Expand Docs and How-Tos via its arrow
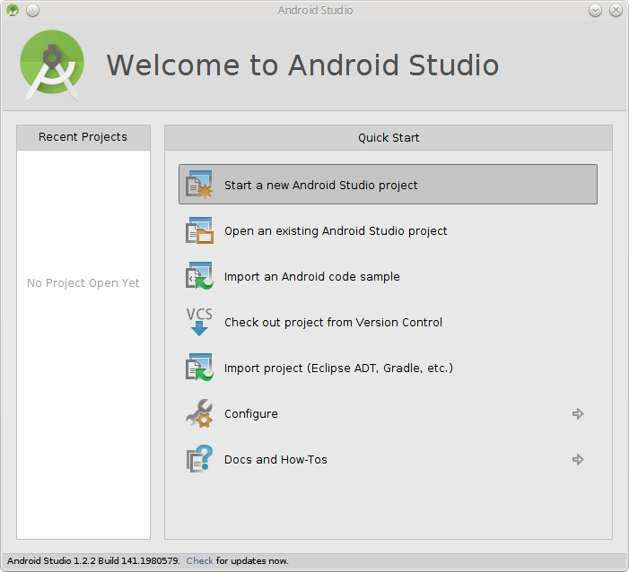Image resolution: width=629 pixels, height=572 pixels. 578,459
